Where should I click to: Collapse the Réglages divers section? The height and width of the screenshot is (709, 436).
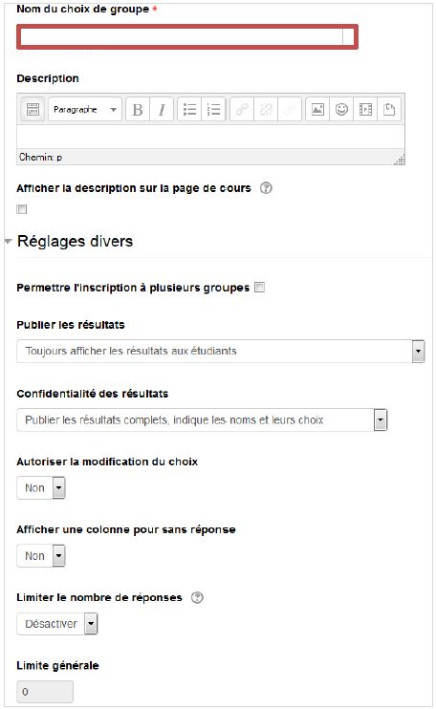8,242
